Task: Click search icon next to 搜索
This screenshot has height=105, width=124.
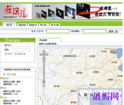Action: (x=117, y=31)
